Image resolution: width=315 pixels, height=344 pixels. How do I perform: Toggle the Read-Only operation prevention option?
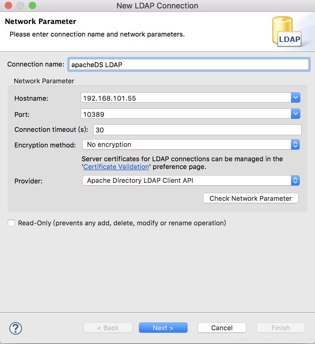coord(11,223)
